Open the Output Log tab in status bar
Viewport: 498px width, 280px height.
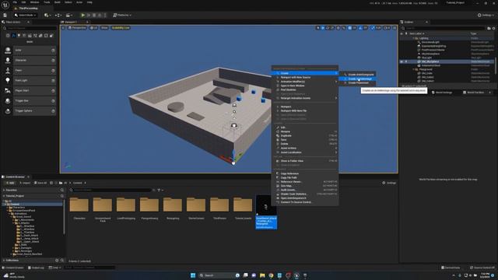pyautogui.click(x=36, y=268)
